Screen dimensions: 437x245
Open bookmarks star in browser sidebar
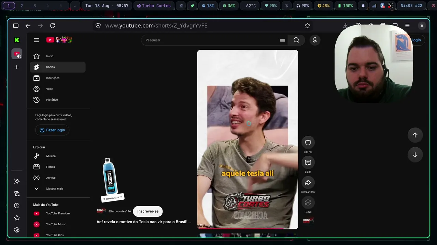pos(17,218)
